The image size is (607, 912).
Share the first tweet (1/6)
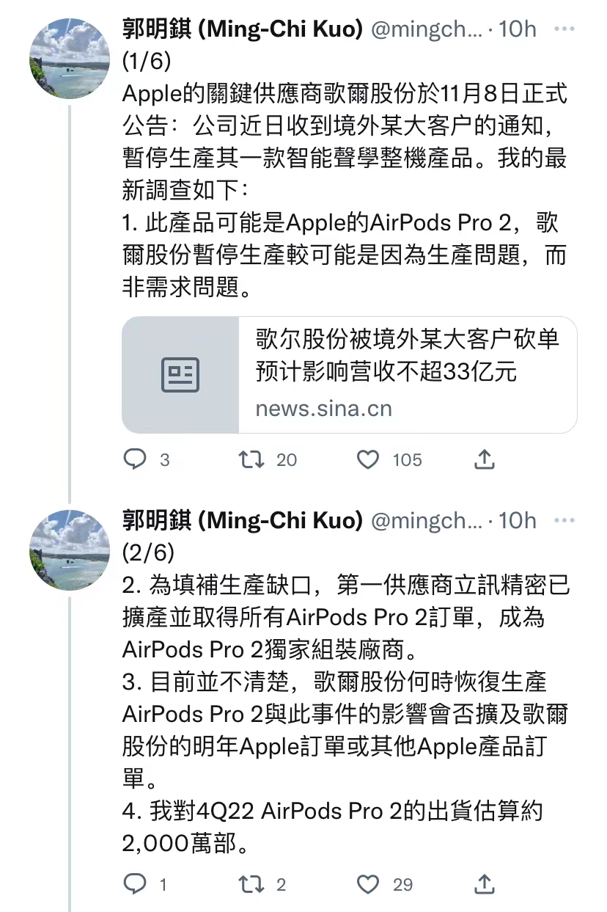click(x=485, y=459)
